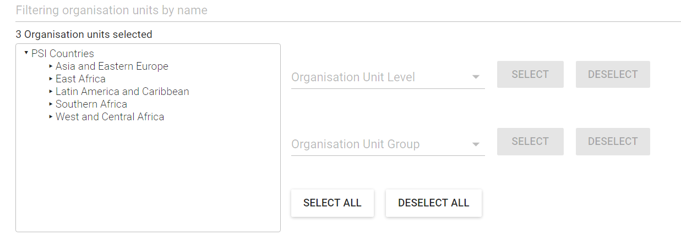The height and width of the screenshot is (241, 681).
Task: Select Latin America and Caribbean unit
Action: pyautogui.click(x=122, y=92)
